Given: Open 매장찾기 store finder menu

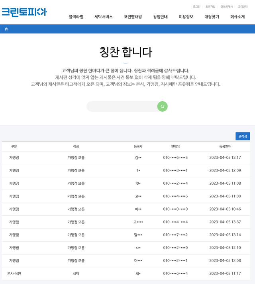Looking at the screenshot, I should pos(212,17).
